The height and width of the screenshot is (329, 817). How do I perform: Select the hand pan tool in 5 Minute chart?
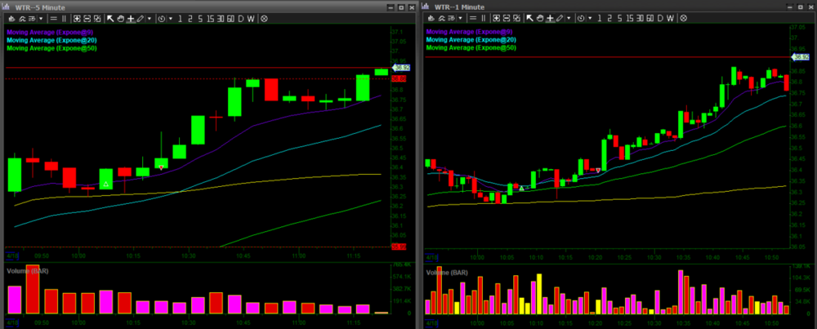[121, 18]
